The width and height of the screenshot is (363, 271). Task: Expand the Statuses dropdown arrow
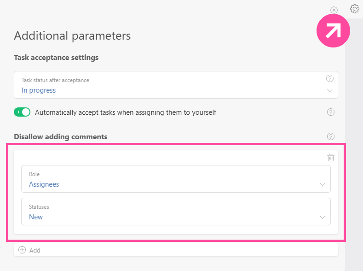pos(322,218)
